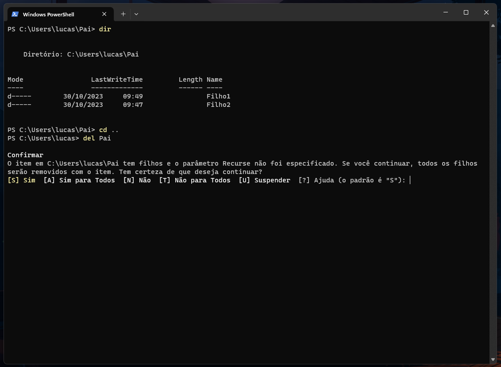The width and height of the screenshot is (501, 367).
Task: Click the 'Confirmar' heading
Action: (25, 155)
